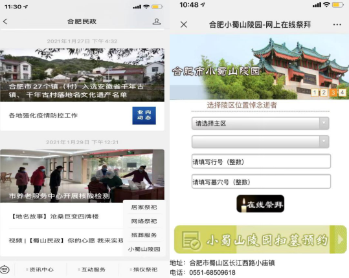This screenshot has height=278, width=349.
Task: Open the 市养老服务中心开展核酸检测 article image
Action: (x=82, y=176)
